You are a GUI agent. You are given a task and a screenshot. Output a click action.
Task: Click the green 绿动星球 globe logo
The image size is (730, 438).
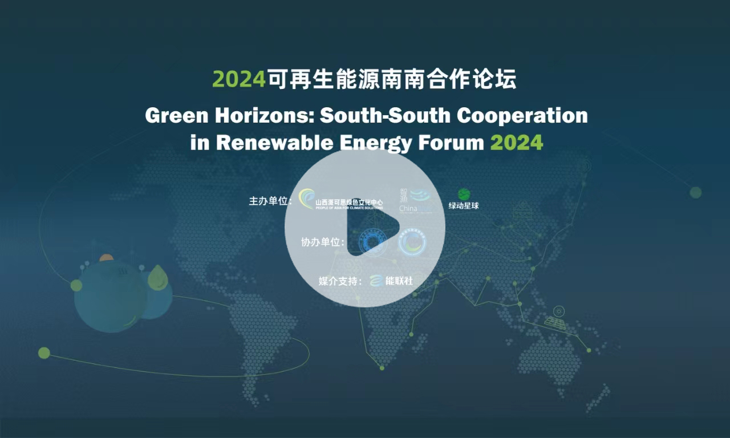(x=464, y=194)
